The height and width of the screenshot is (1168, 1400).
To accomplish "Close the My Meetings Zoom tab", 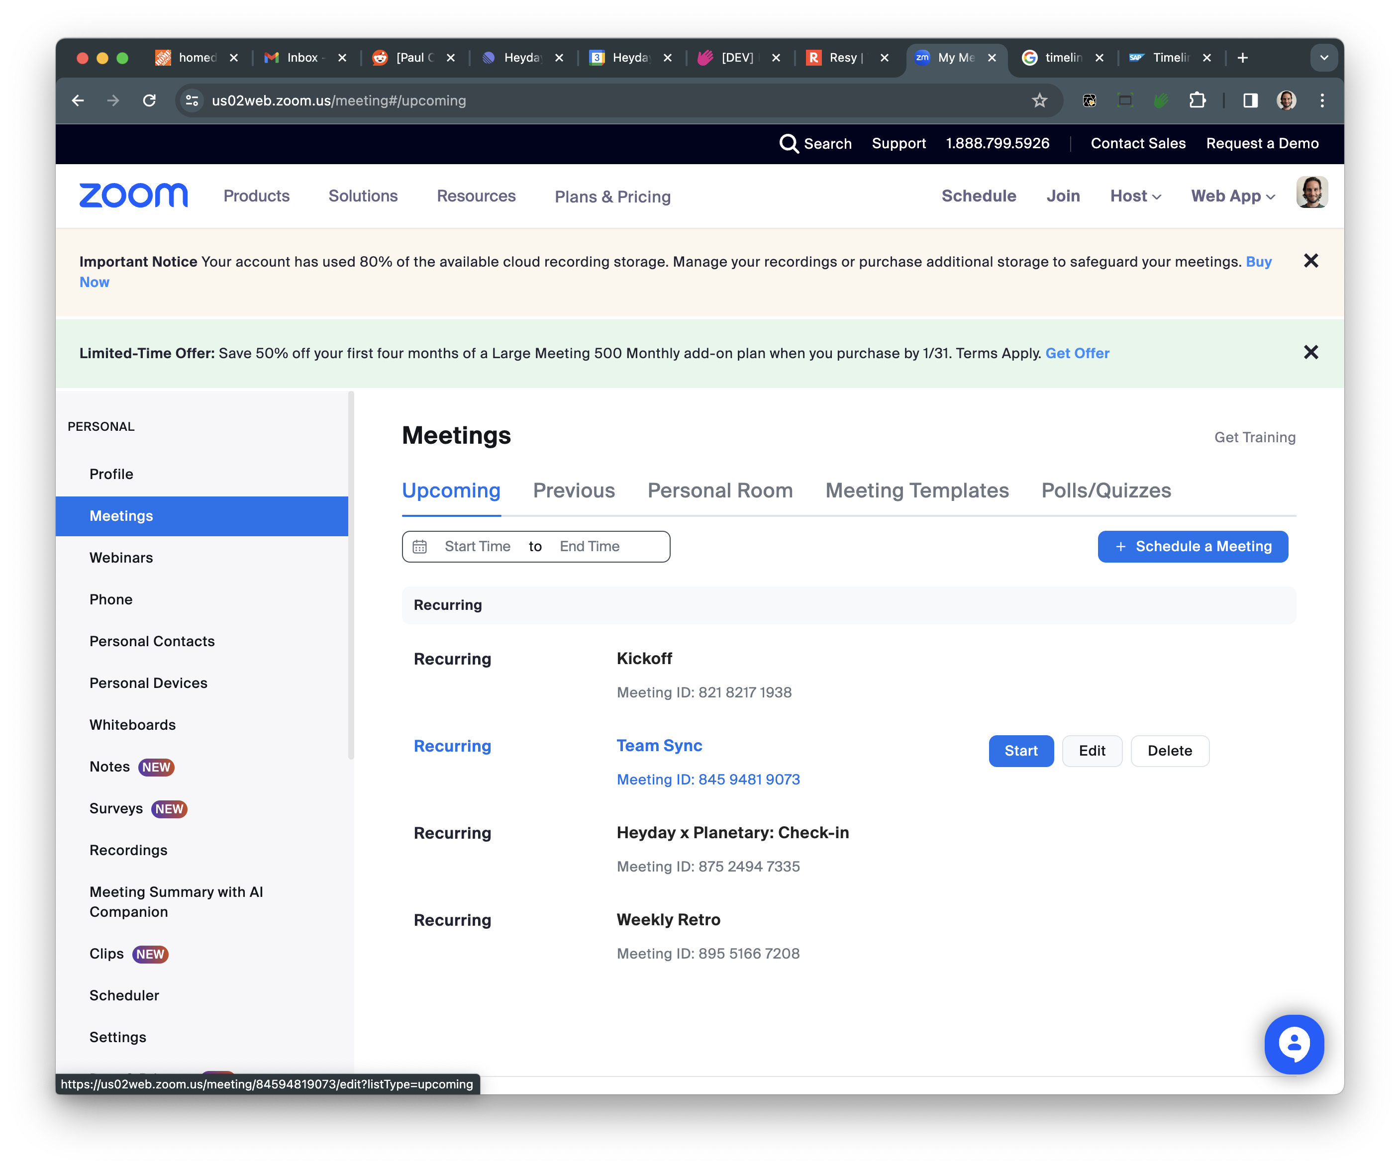I will [x=992, y=58].
